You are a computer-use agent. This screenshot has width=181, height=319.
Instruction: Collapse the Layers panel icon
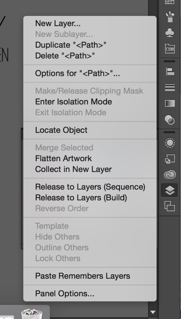tap(169, 191)
